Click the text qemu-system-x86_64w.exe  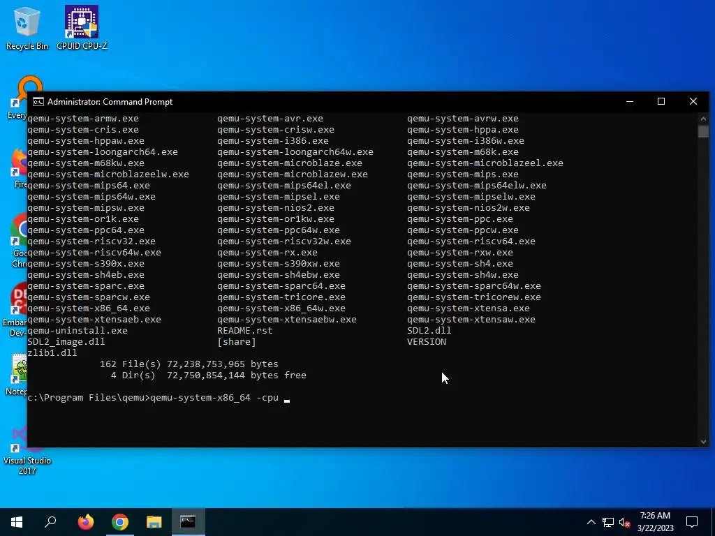(x=281, y=308)
